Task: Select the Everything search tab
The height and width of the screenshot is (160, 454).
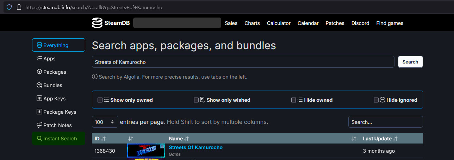Action: 58,45
